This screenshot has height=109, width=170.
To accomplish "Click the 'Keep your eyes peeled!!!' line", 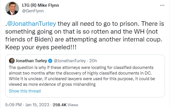I will coord(41,47).
